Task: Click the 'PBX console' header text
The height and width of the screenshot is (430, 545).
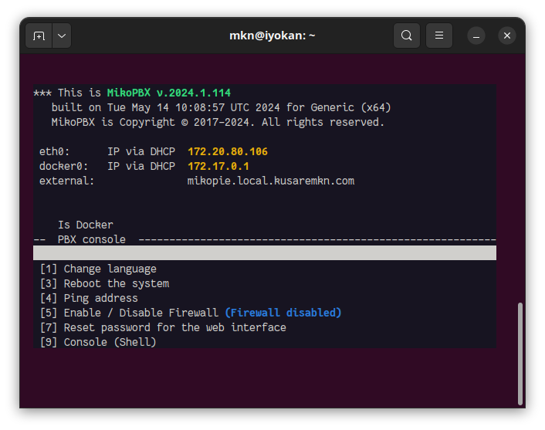Action: click(x=91, y=239)
